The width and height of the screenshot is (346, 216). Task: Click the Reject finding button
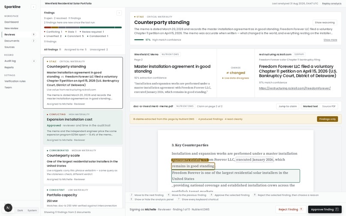[x=290, y=210]
